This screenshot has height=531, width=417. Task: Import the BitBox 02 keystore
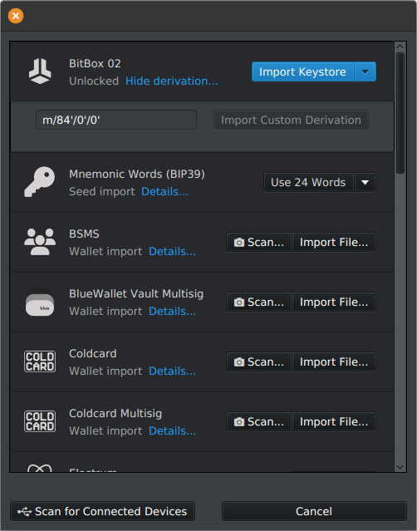click(x=303, y=71)
